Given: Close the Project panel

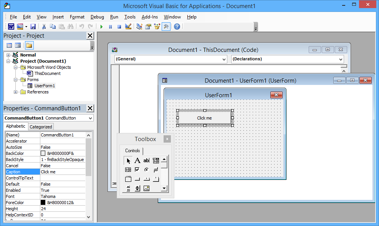Looking at the screenshot, I should (x=90, y=36).
